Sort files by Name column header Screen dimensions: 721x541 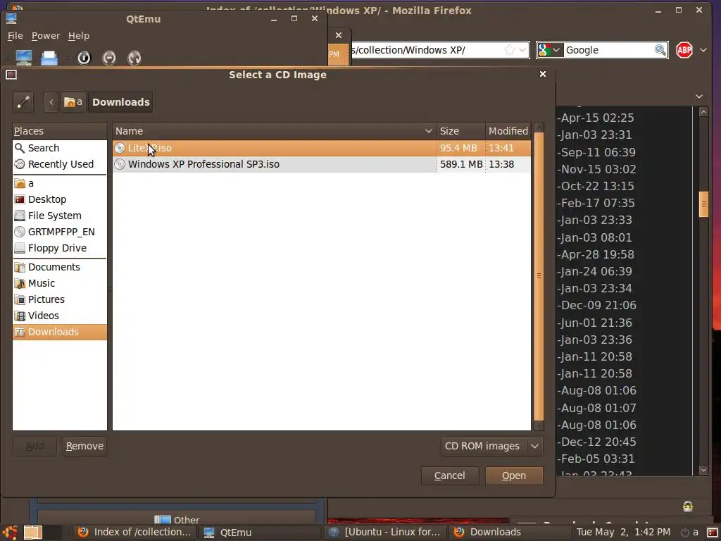click(x=275, y=131)
